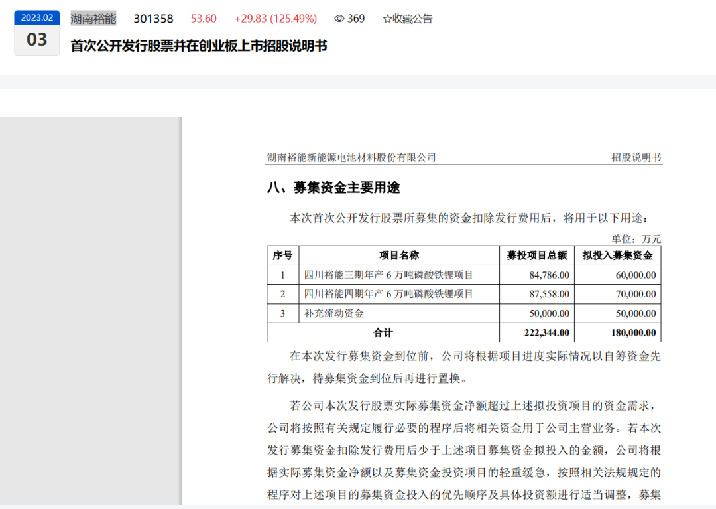The image size is (716, 509).
Task: Click the eye view count icon
Action: 339,19
